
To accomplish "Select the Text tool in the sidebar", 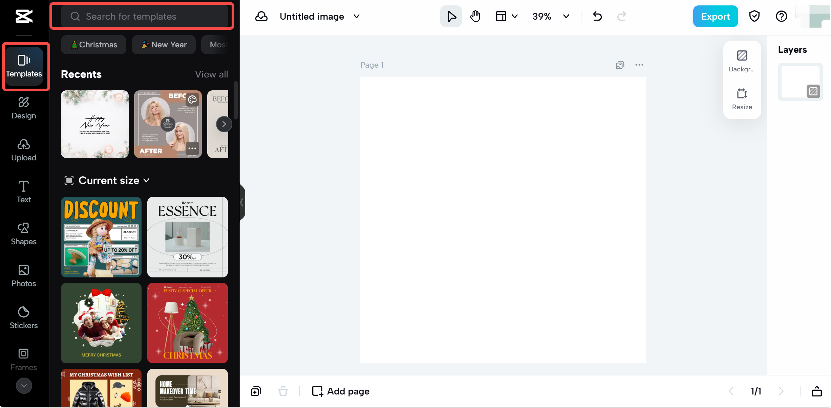I will point(24,191).
